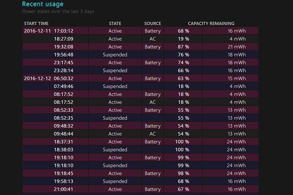Click Suspended state in the 19:56:48 row
The image size is (293, 195).
coord(115,55)
